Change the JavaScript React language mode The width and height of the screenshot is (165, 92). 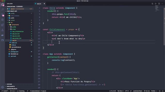tap(137, 91)
